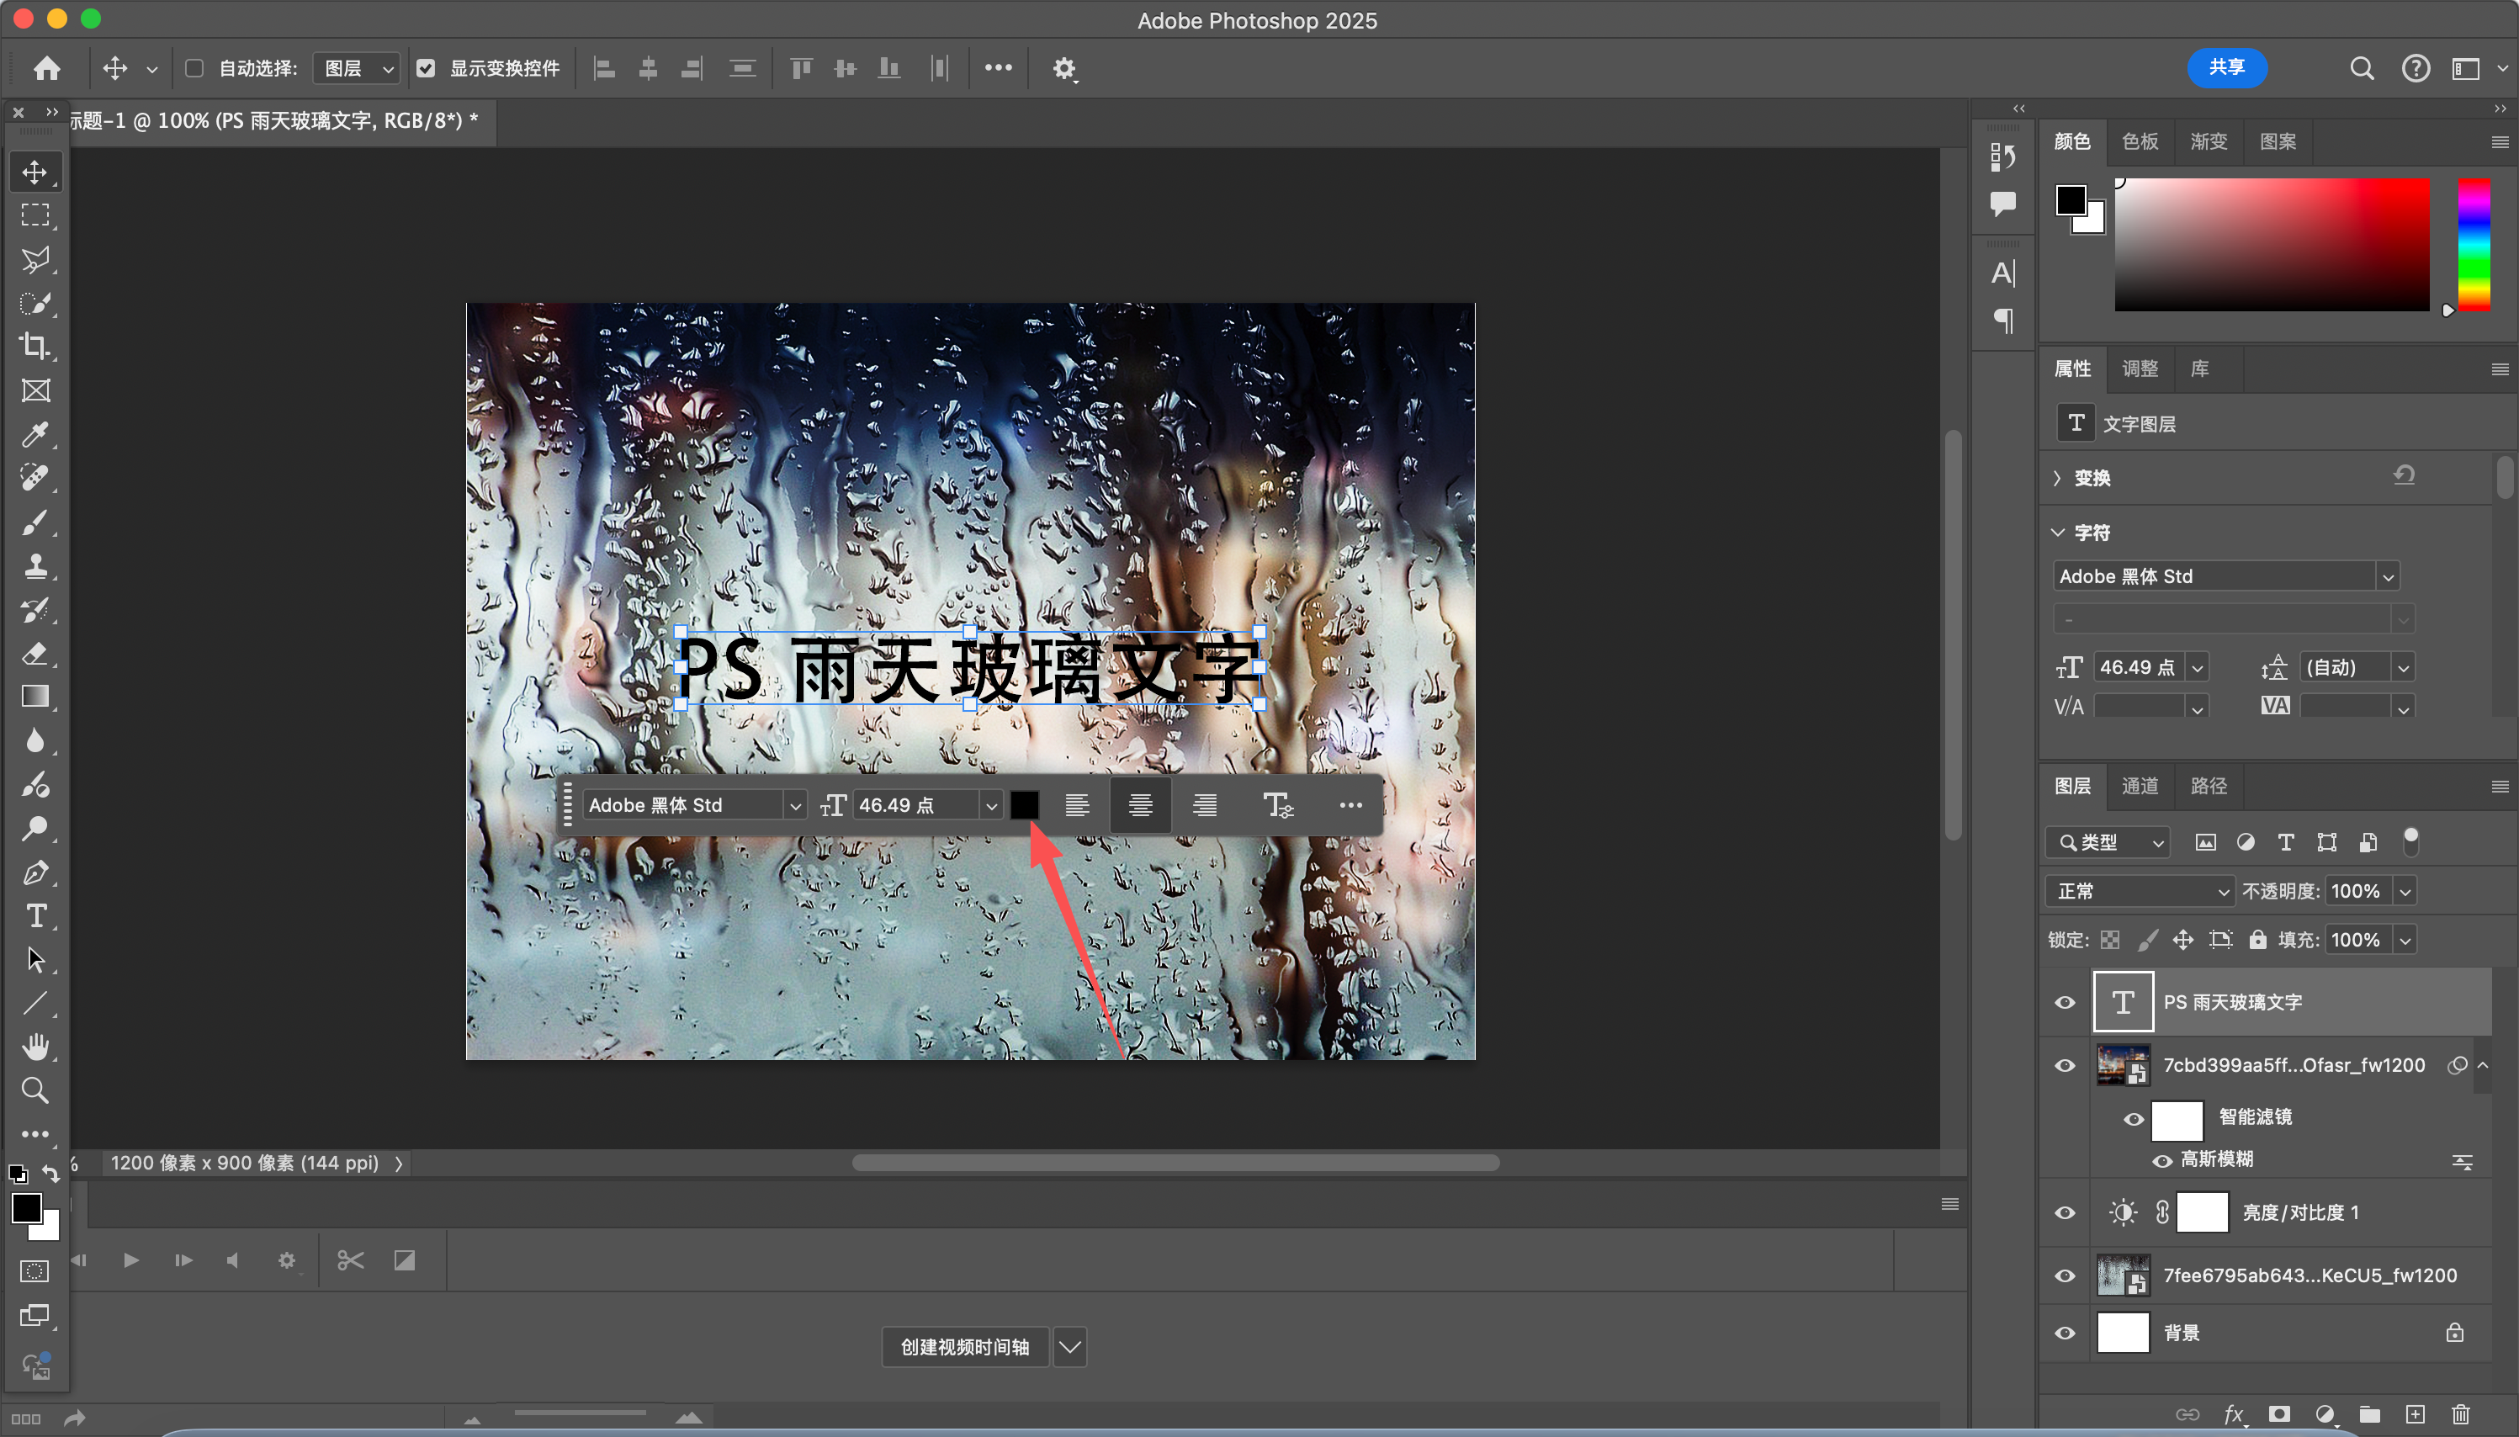The height and width of the screenshot is (1437, 2519).
Task: Expand the 变换 section
Action: 2057,478
